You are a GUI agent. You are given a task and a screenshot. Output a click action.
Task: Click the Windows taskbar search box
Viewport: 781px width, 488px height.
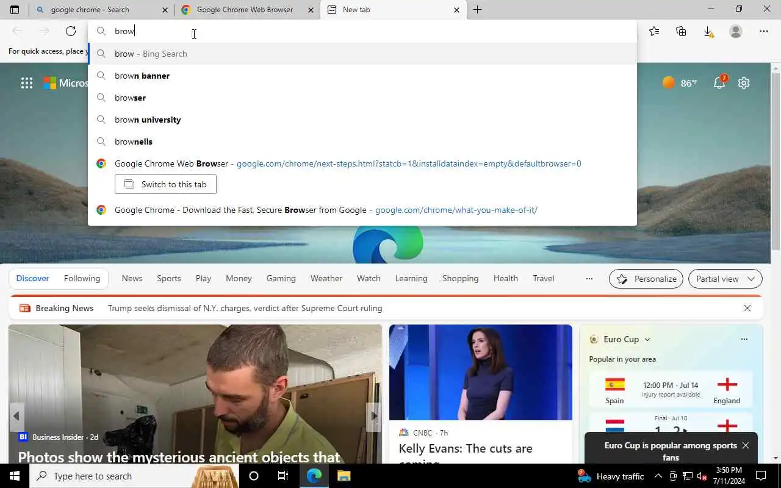point(134,476)
